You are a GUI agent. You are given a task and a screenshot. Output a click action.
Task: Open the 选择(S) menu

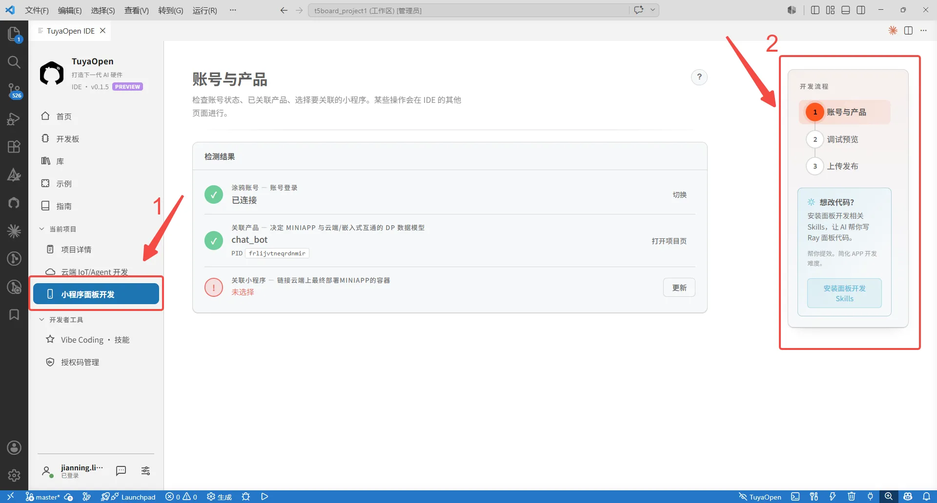[x=103, y=10]
